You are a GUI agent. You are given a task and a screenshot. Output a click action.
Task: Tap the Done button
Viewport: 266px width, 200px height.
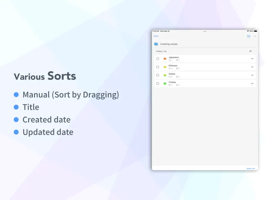coord(156,36)
